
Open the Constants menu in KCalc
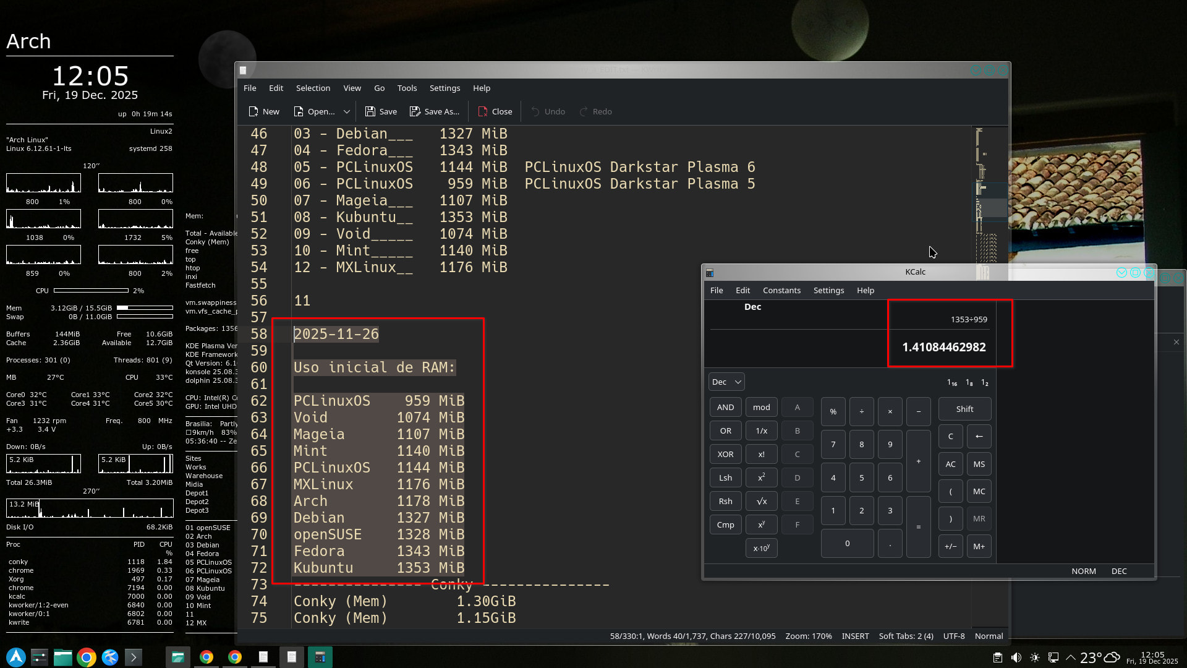click(781, 290)
